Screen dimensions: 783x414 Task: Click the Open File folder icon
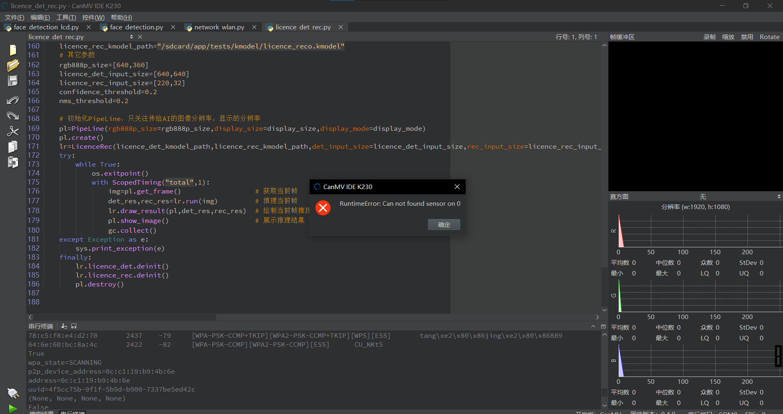pyautogui.click(x=13, y=65)
